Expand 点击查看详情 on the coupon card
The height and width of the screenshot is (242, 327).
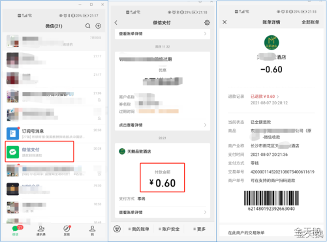pos(163,125)
